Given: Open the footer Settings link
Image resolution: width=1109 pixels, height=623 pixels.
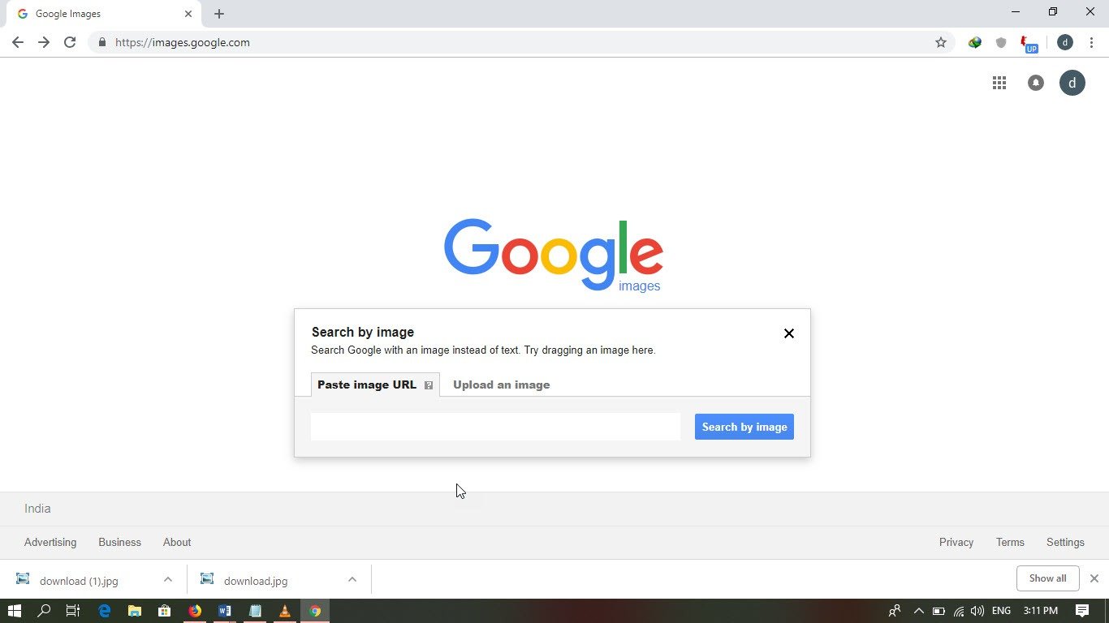Looking at the screenshot, I should (x=1065, y=542).
